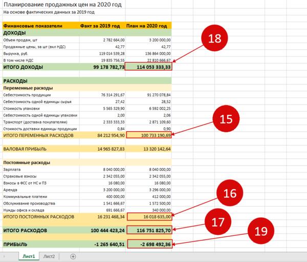This screenshot has height=262, width=307.
Task: Select the label 'Нужды офиса и склада'
Action: tap(24, 210)
